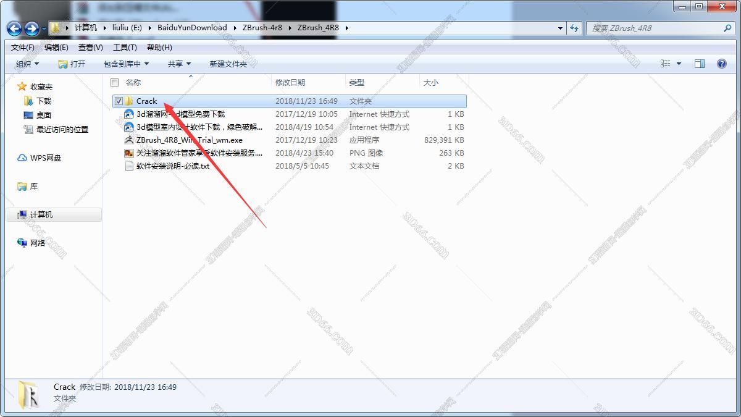
Task: Click the 打开 toolbar button
Action: (72, 64)
